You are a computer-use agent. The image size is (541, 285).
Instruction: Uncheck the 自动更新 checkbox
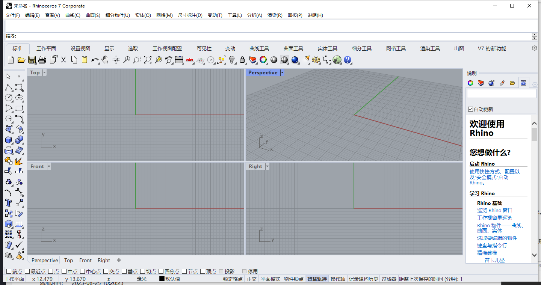click(x=470, y=109)
